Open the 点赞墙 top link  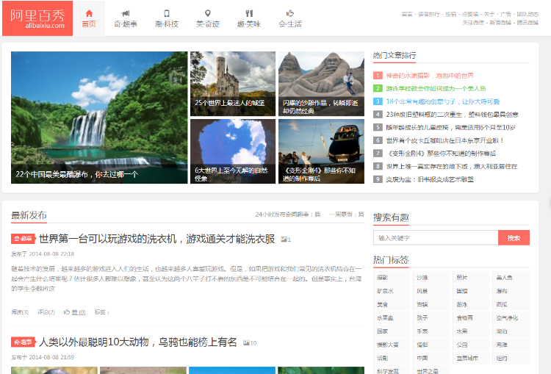(470, 14)
